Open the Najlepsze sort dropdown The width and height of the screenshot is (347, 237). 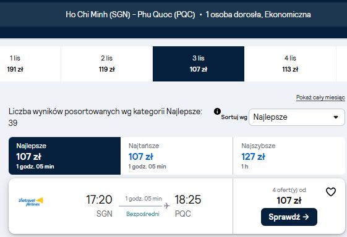tap(297, 117)
